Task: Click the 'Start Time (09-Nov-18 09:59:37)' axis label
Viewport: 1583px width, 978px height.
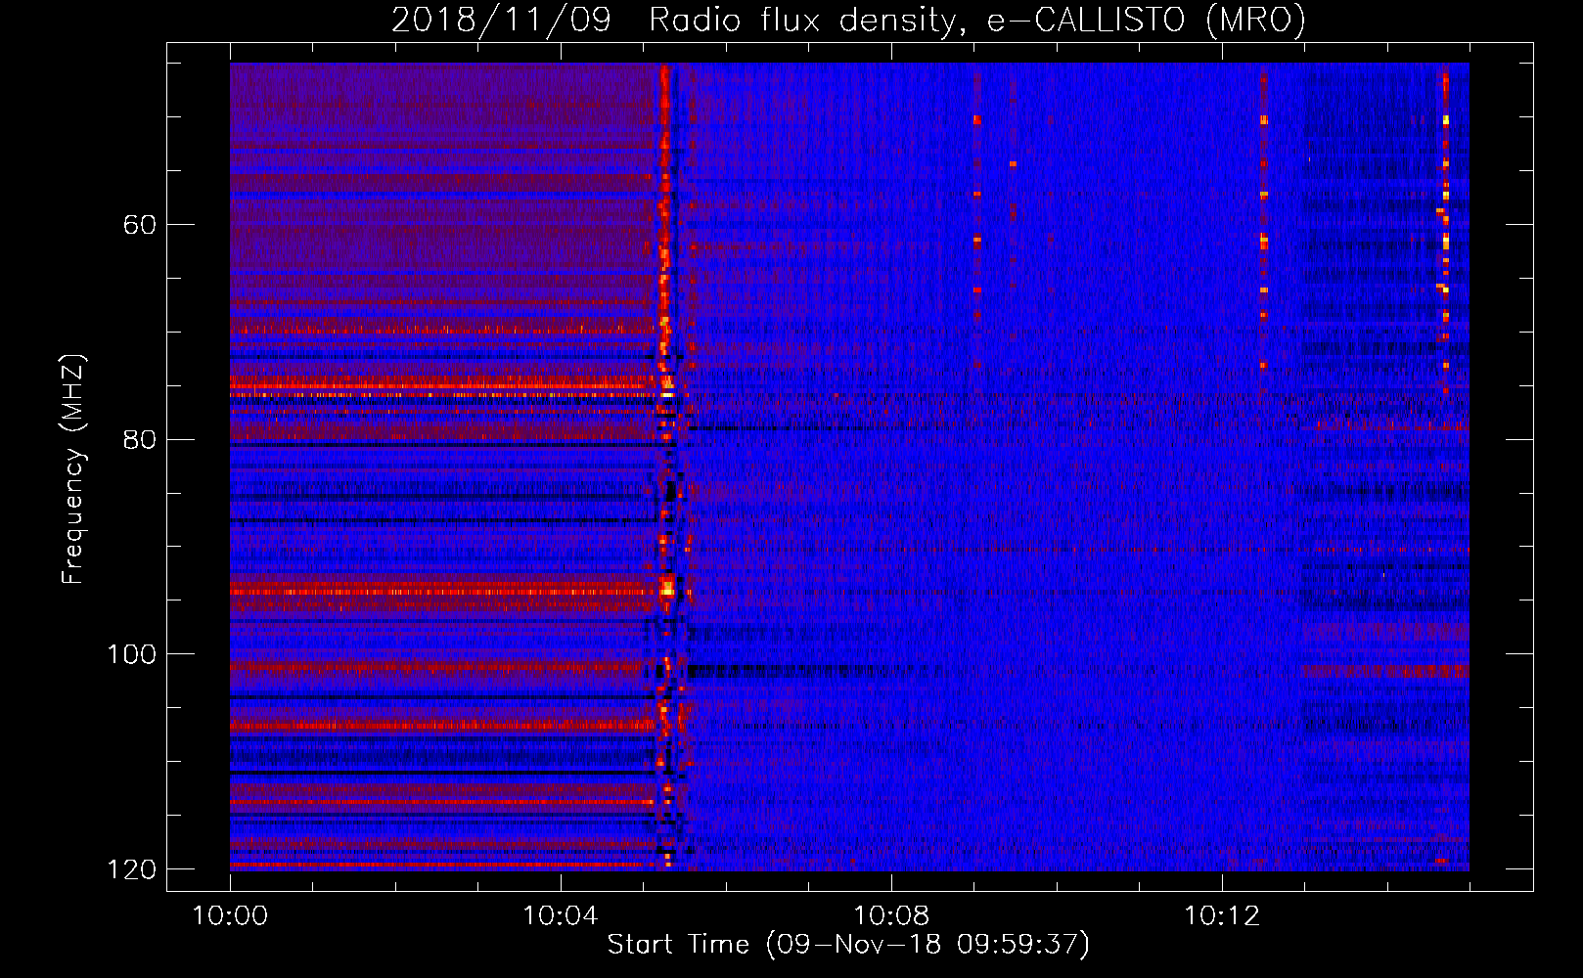Action: click(848, 945)
